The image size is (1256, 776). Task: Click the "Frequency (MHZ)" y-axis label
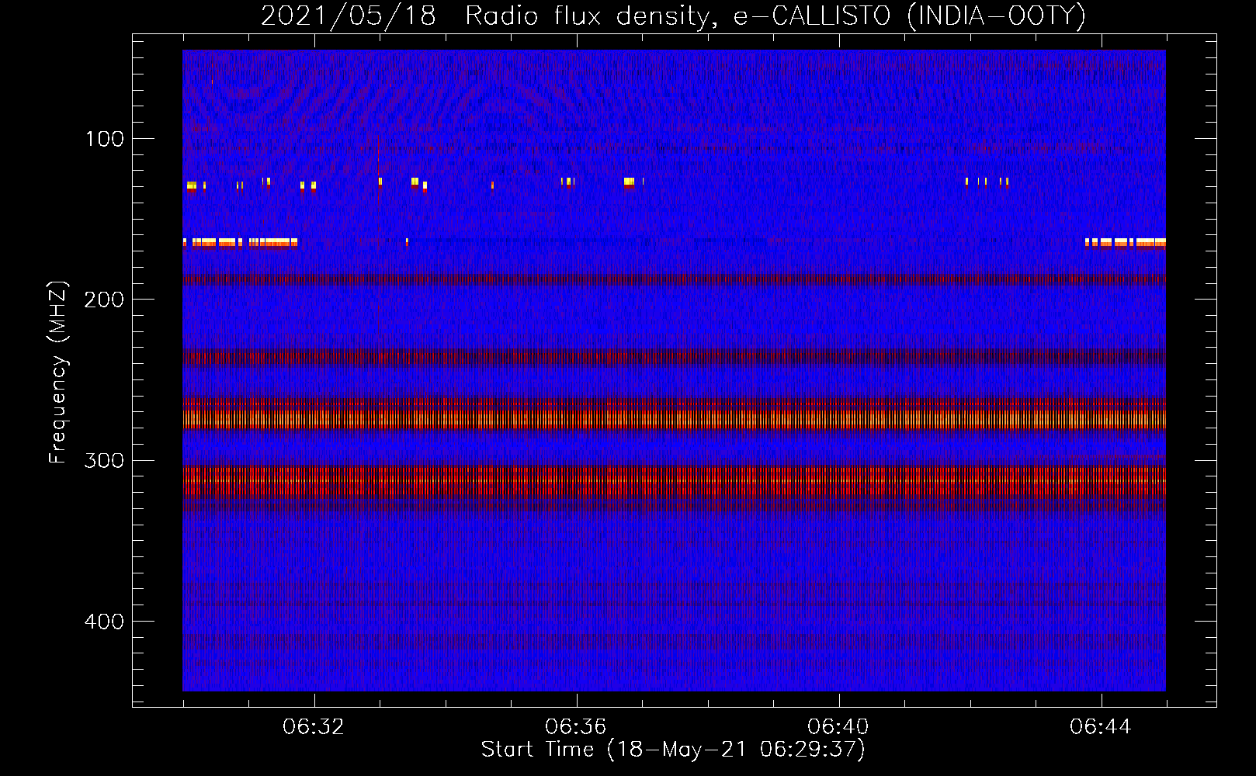(58, 372)
